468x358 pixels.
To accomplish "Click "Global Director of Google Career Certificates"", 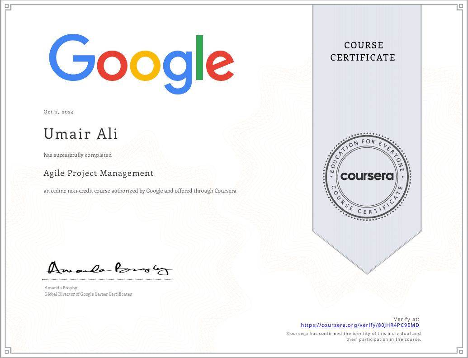I will point(88,294).
